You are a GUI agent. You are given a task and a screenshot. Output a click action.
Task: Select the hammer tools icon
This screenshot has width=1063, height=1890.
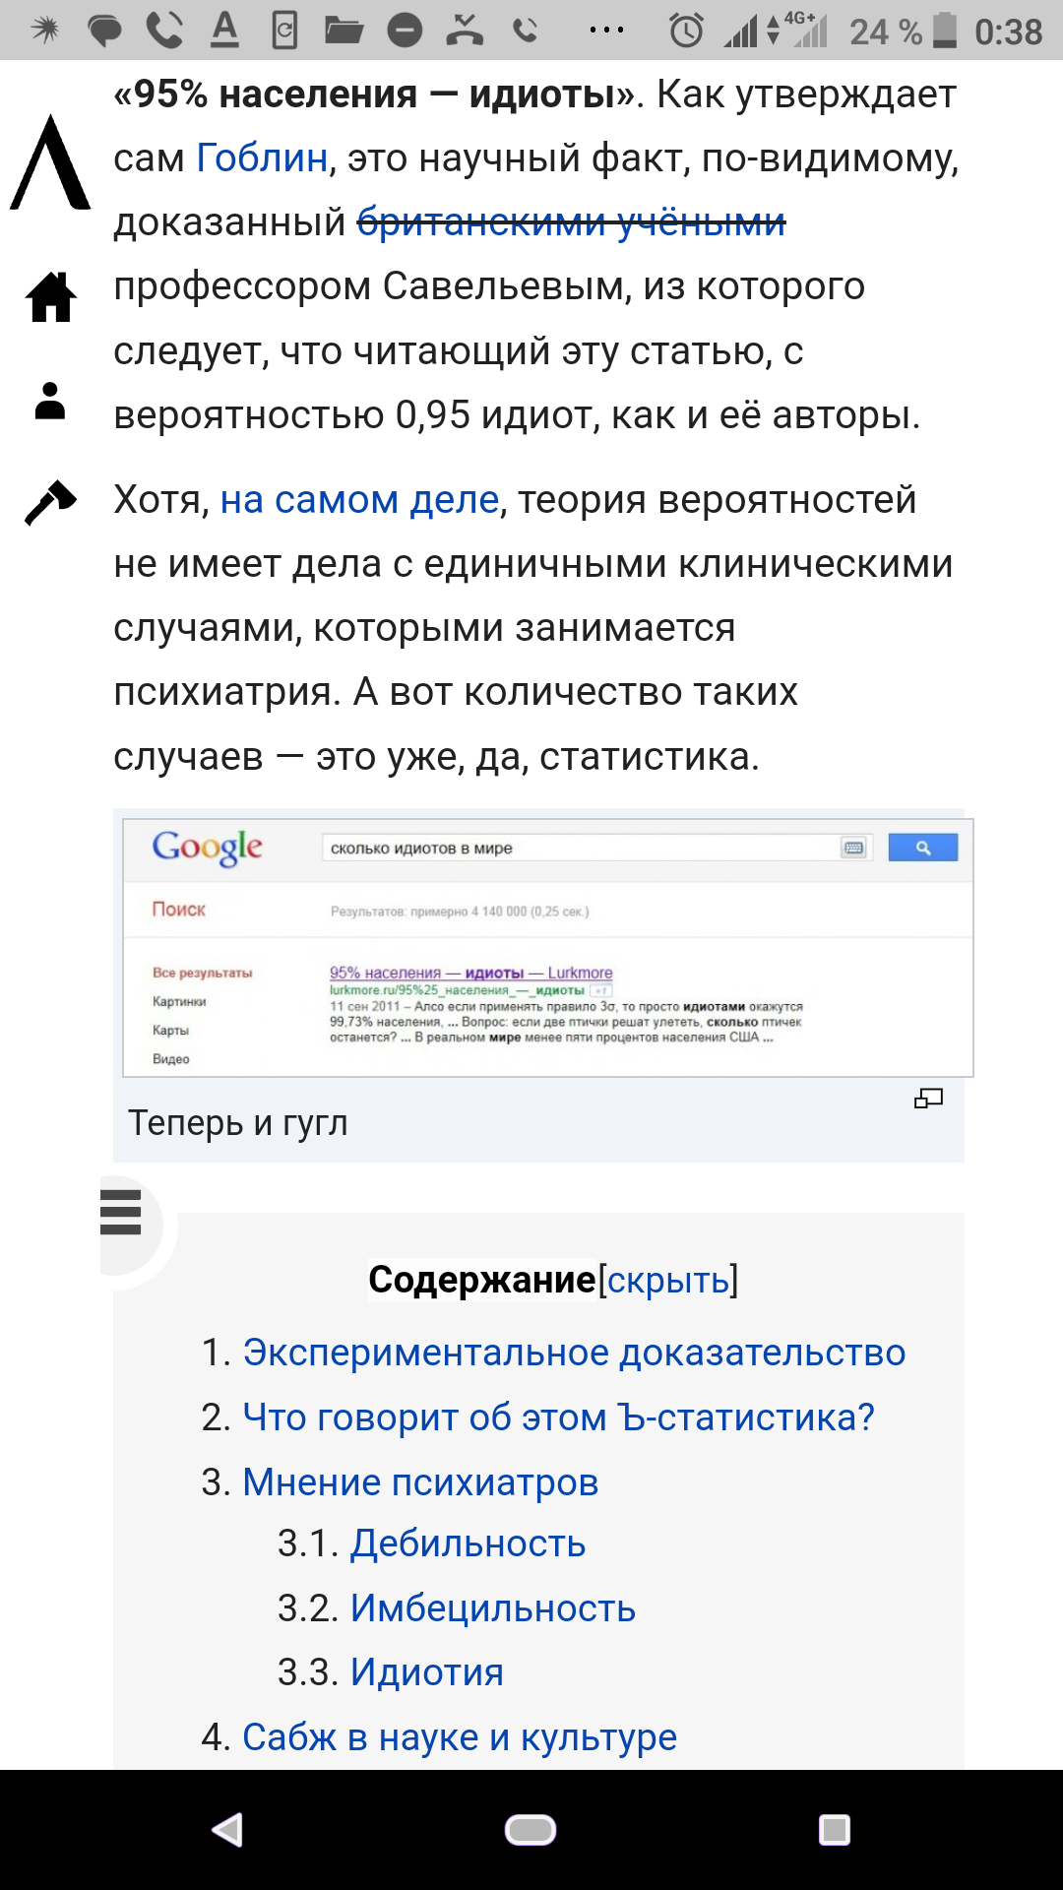tap(50, 503)
